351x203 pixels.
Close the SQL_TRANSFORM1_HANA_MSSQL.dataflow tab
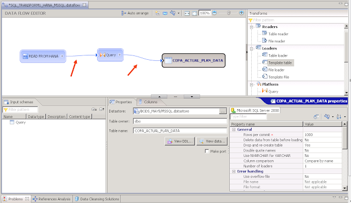(x=84, y=5)
